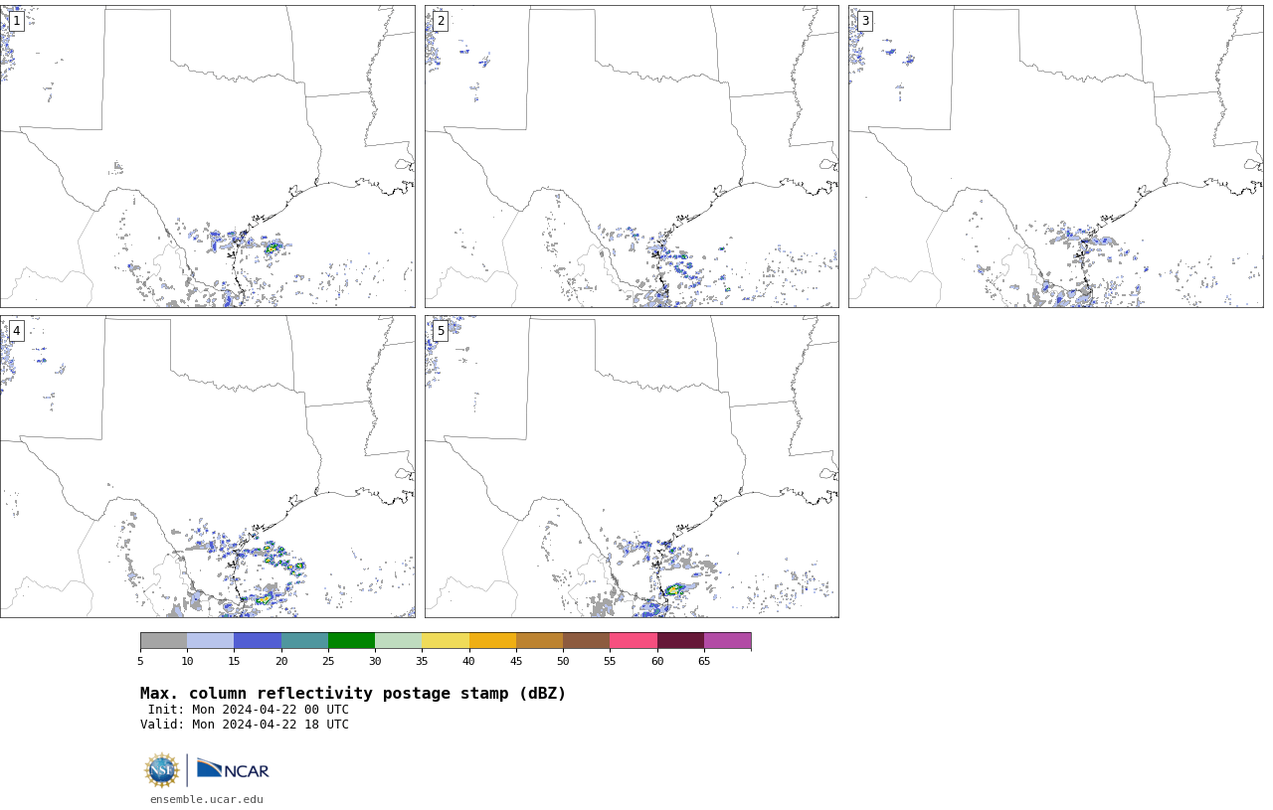
Task: Open ensemble member 3 reflectivity map
Action: click(x=1055, y=156)
